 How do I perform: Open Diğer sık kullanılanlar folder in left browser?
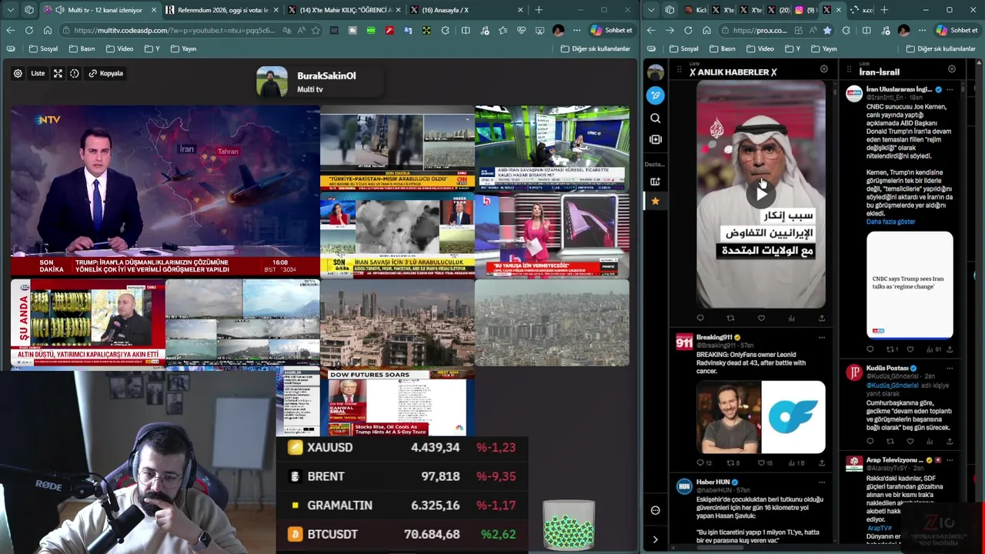pos(595,48)
